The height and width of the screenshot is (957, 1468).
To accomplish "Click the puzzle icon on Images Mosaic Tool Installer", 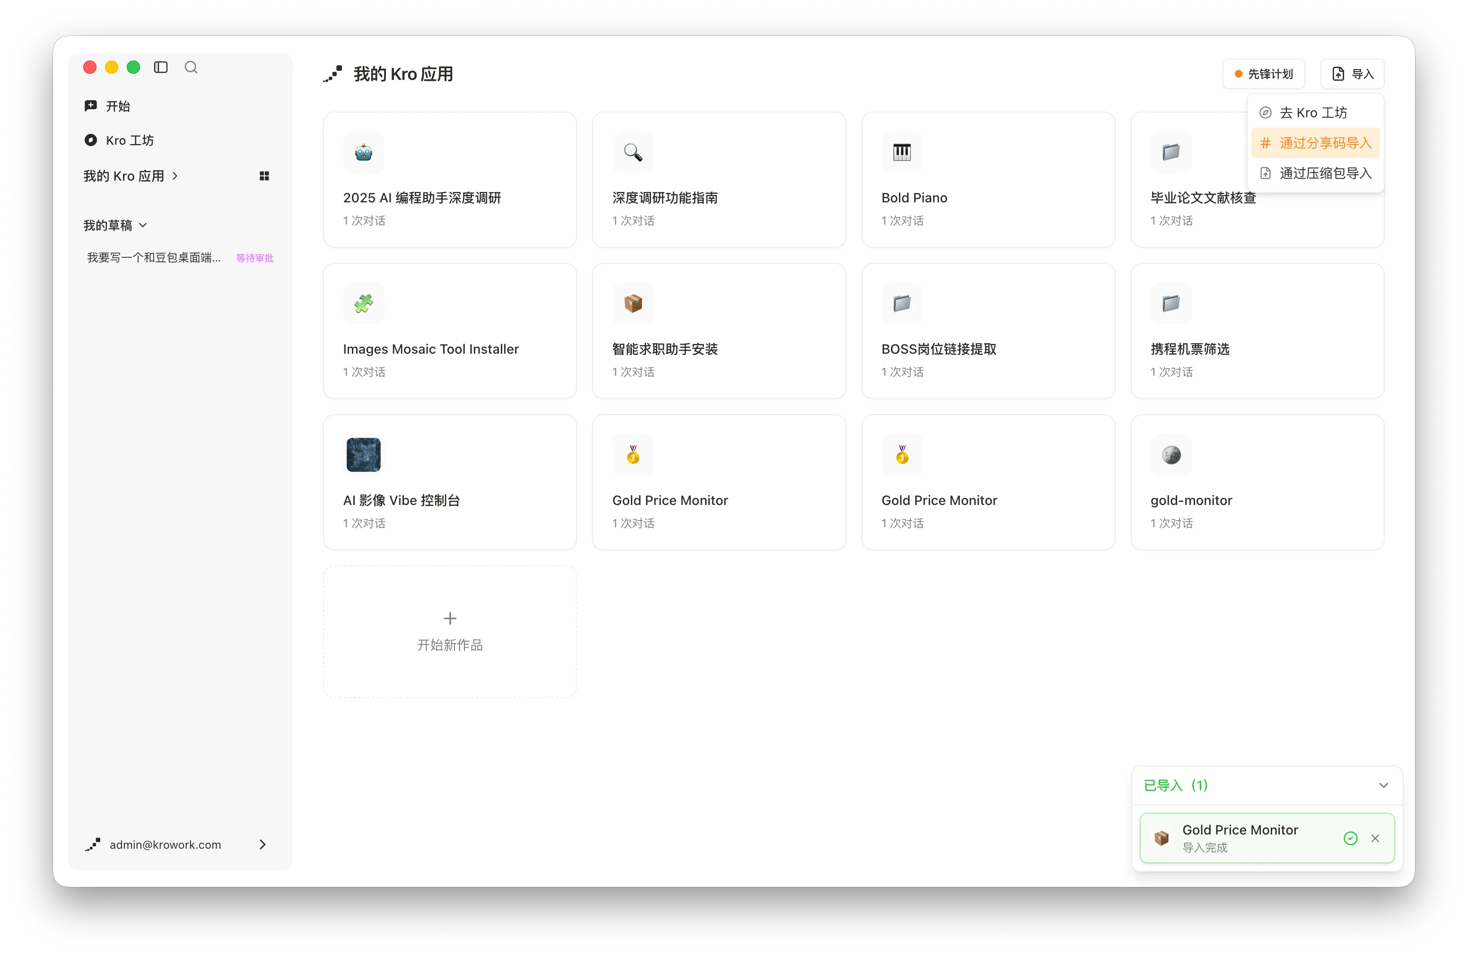I will tap(363, 304).
